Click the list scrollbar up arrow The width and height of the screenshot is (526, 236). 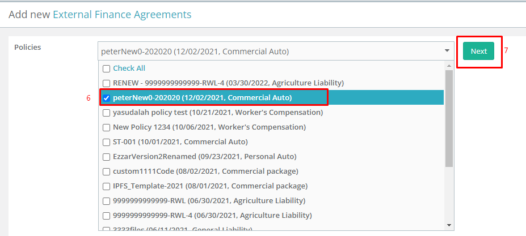449,65
